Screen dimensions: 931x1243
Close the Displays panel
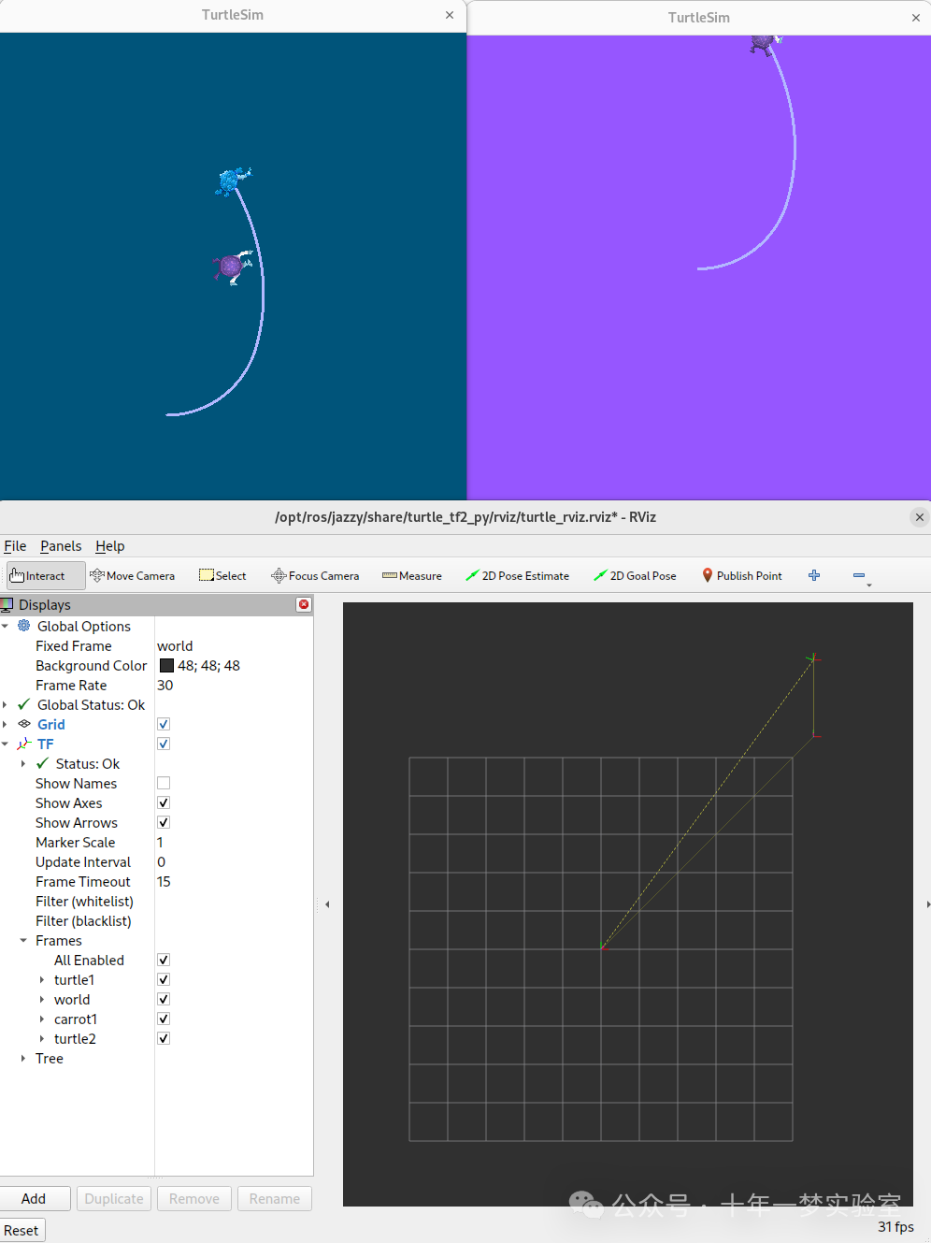click(x=304, y=605)
